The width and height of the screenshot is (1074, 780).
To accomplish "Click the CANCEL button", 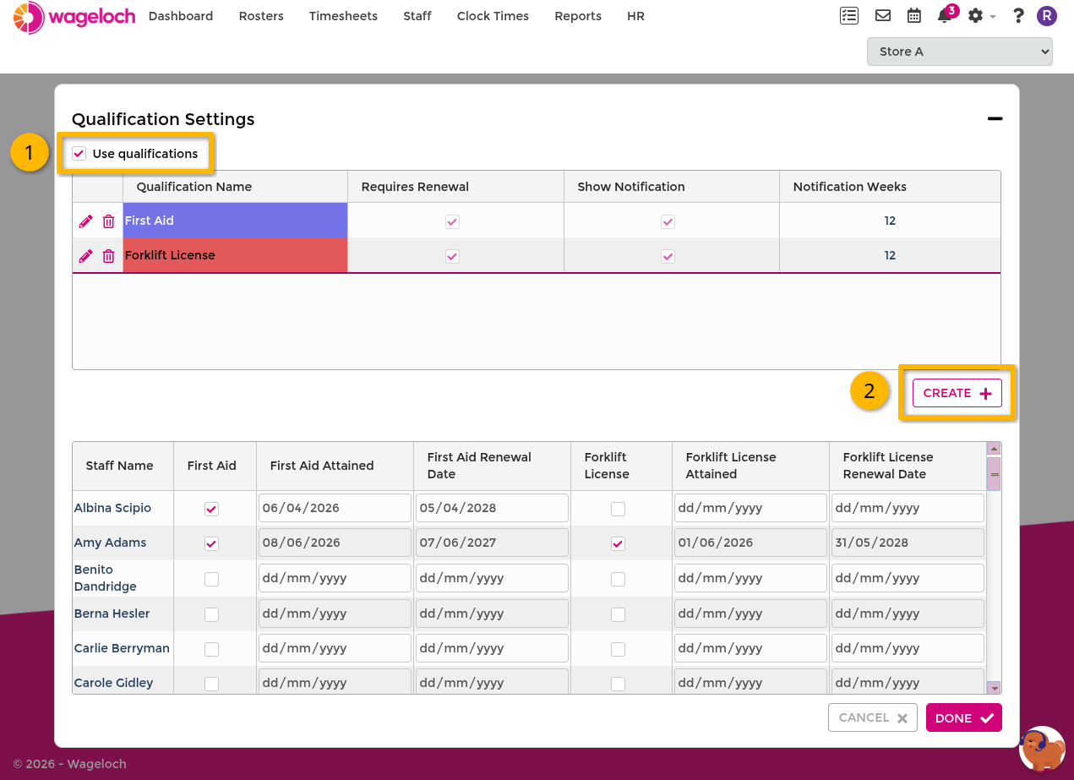I will click(873, 717).
